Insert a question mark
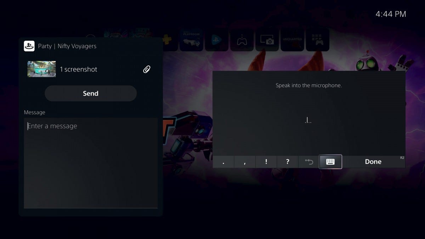Screen dimensions: 425x239 (287, 162)
